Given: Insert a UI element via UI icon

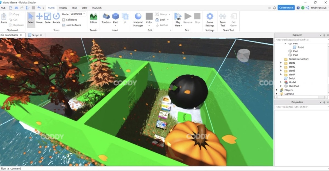Looking at the screenshot, I should pos(125,18).
